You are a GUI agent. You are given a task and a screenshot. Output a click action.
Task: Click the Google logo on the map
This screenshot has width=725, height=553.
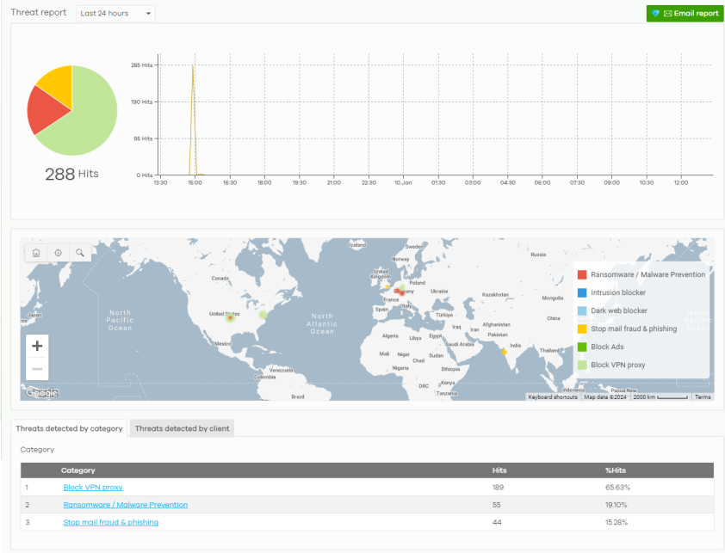point(41,393)
